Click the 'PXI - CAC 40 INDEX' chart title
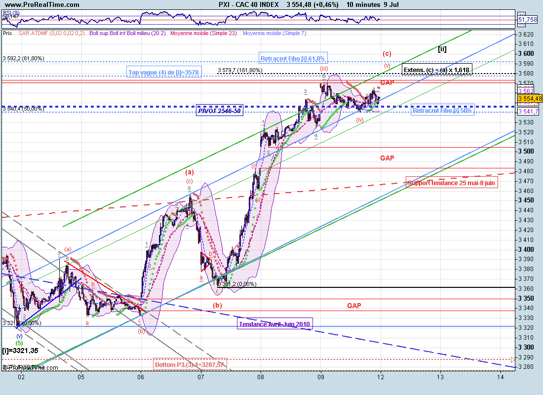The image size is (543, 395). click(x=249, y=4)
